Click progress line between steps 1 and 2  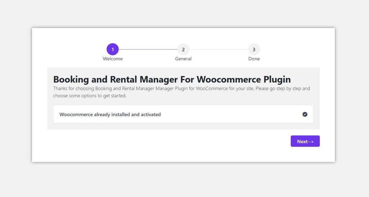(x=148, y=50)
